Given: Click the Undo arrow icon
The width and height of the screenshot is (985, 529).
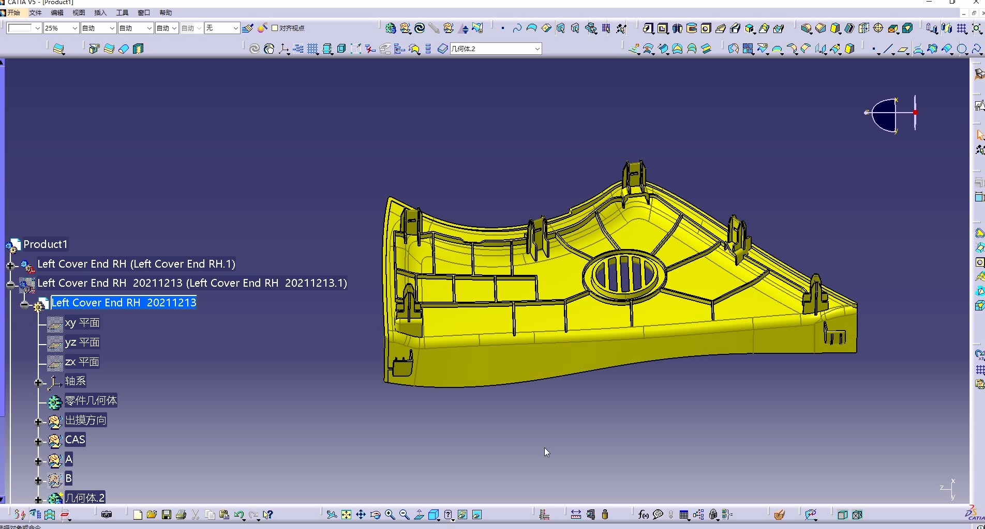Looking at the screenshot, I should pos(238,515).
